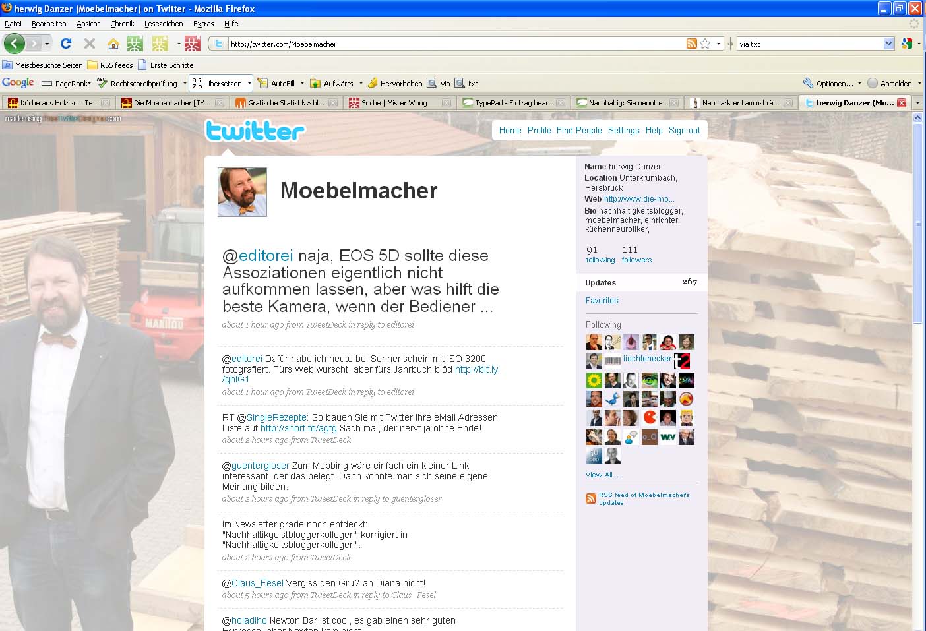Click Anmelden to sign in
Image resolution: width=926 pixels, height=631 pixels.
tap(890, 84)
